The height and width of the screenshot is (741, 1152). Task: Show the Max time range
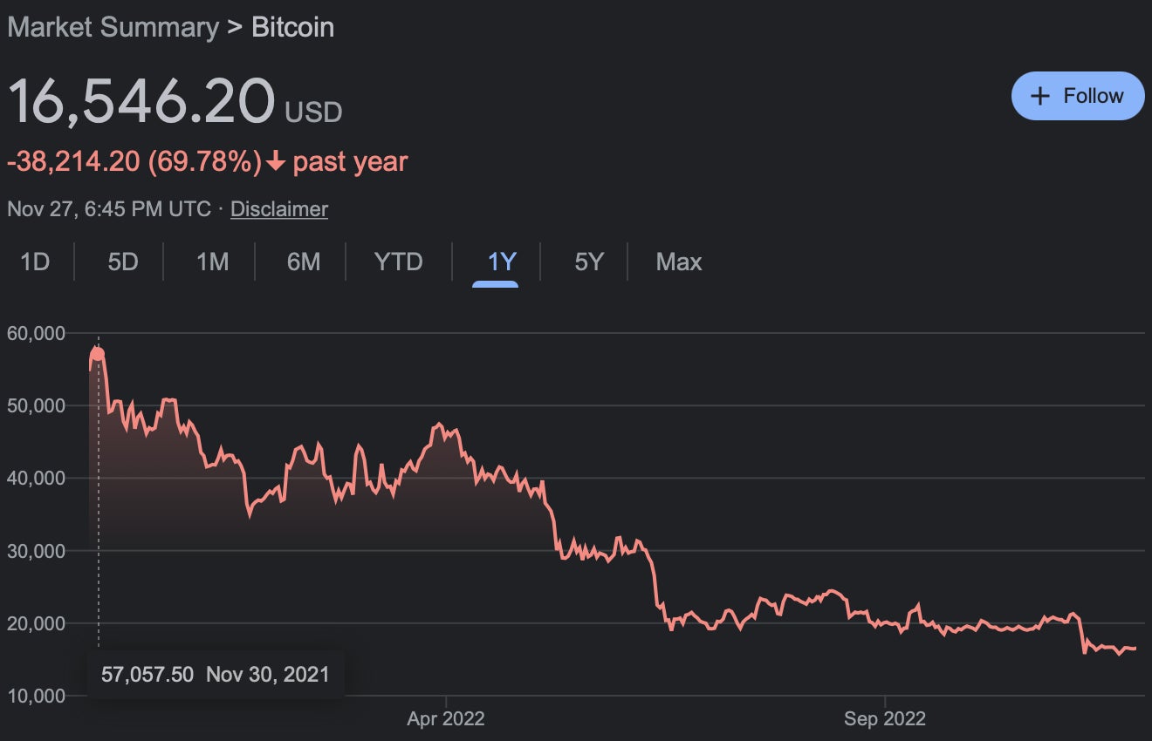click(x=679, y=262)
